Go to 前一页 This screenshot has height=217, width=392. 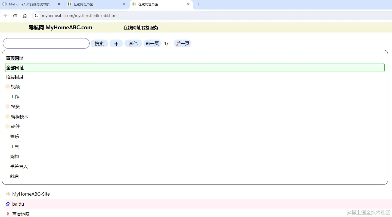coord(152,43)
